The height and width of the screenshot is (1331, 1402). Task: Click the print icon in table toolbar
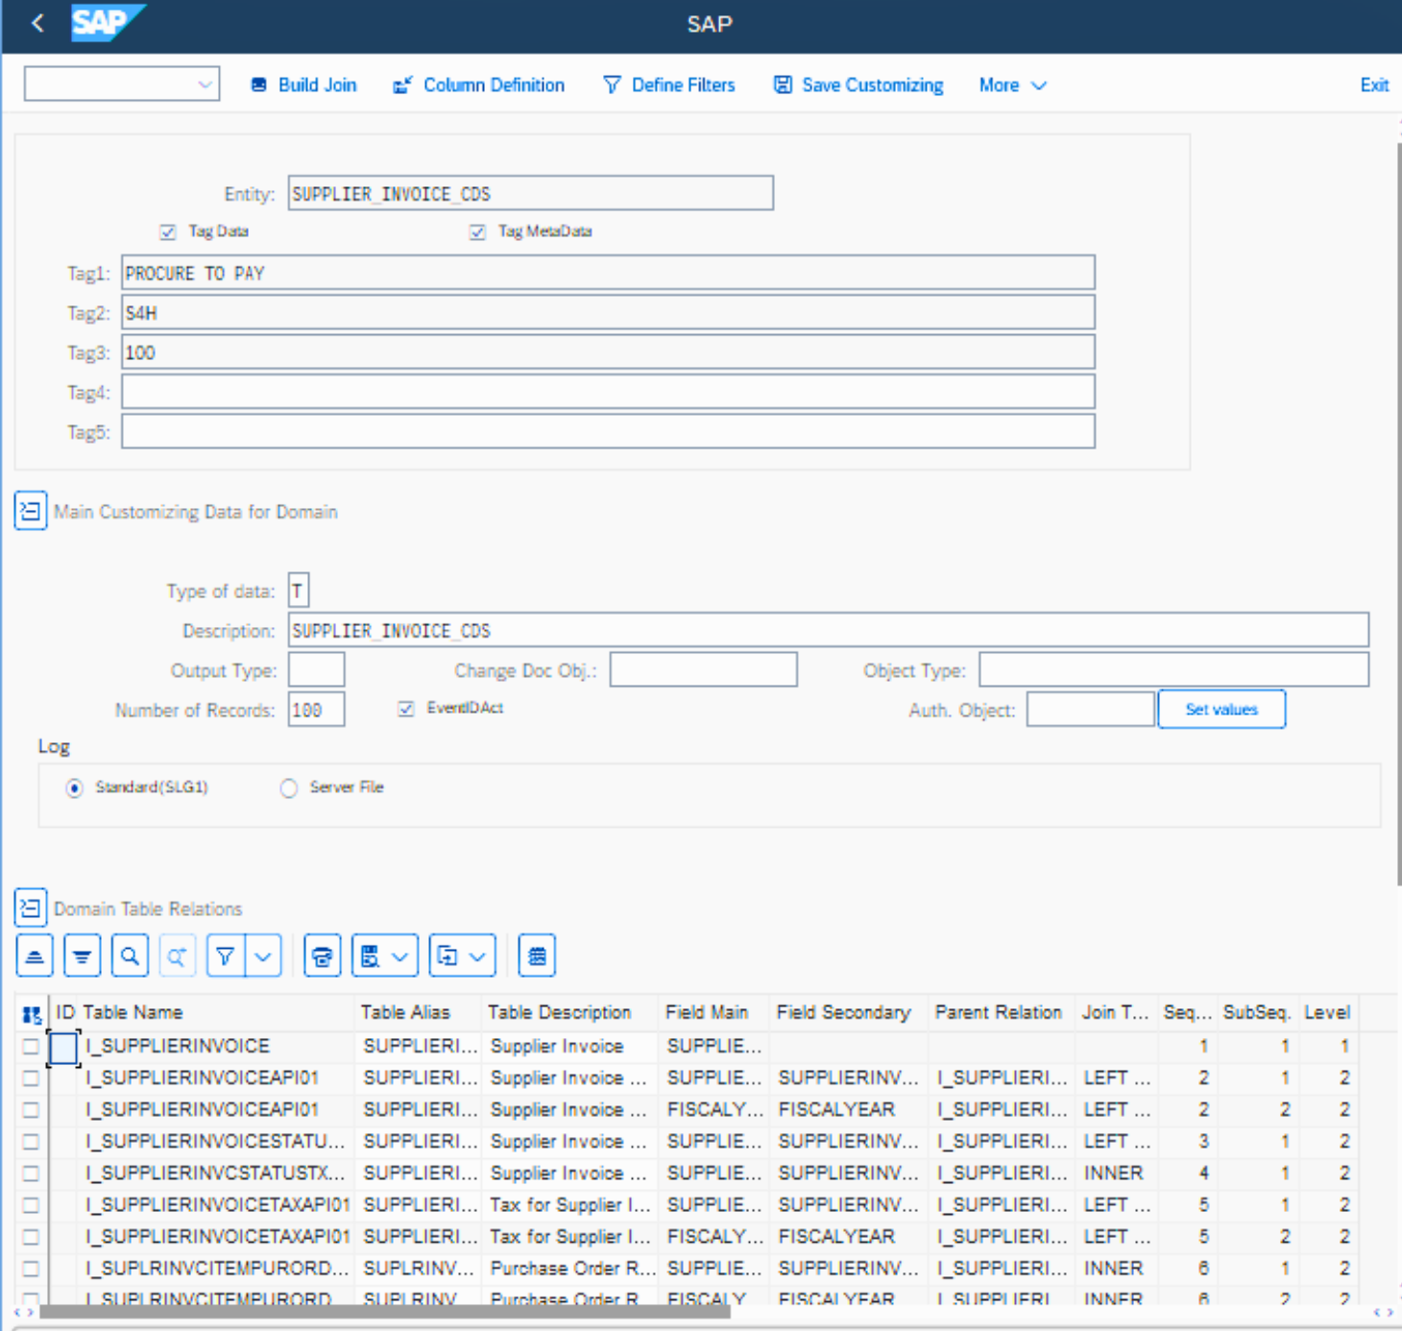pos(323,956)
